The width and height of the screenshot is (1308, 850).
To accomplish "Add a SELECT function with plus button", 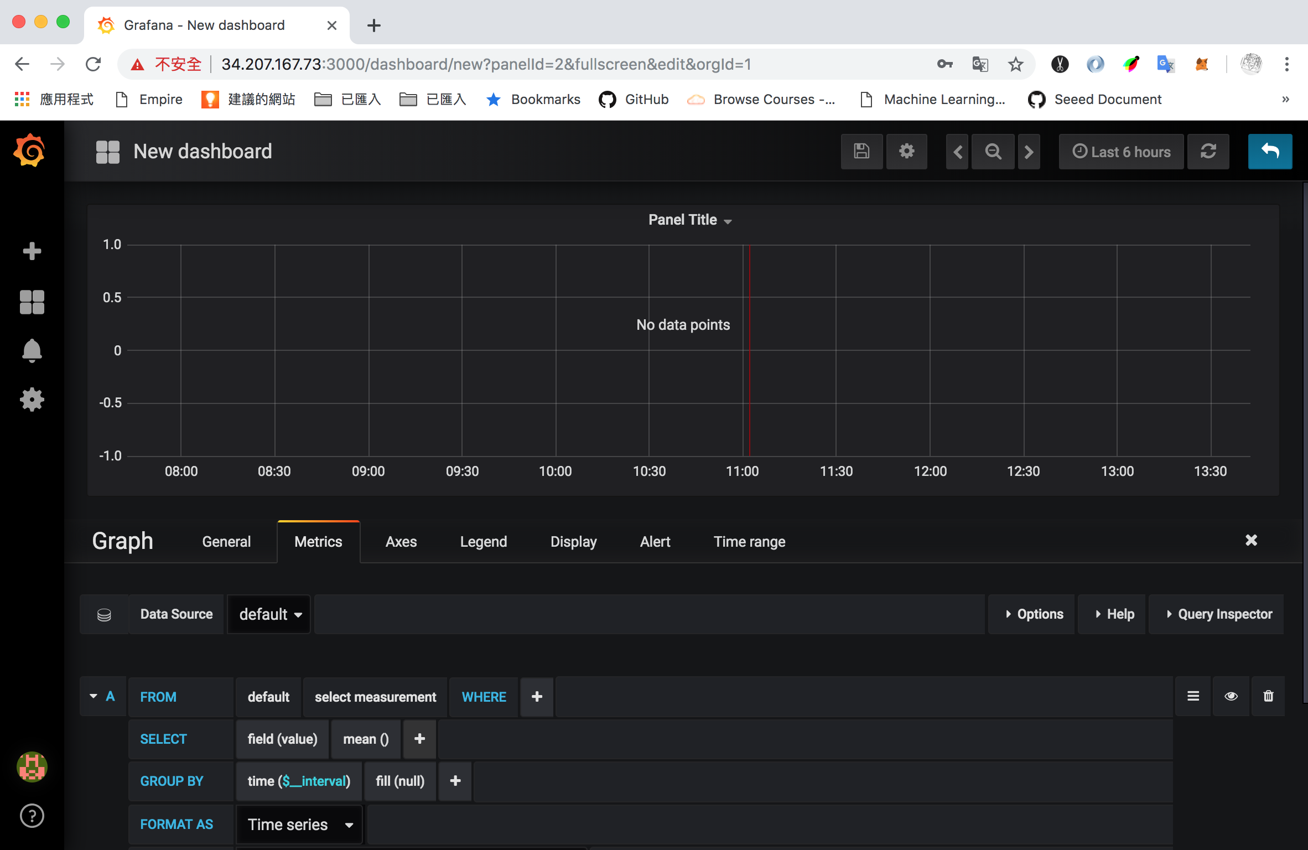I will coord(419,739).
